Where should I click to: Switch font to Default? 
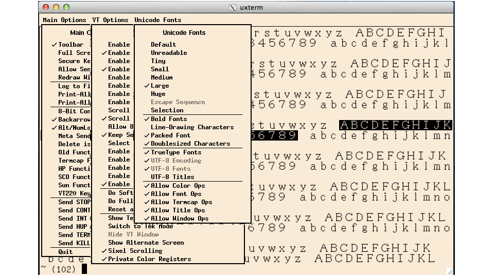(x=163, y=45)
